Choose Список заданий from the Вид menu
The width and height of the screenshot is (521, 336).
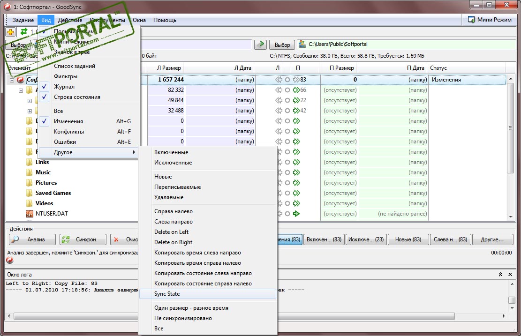coord(88,66)
